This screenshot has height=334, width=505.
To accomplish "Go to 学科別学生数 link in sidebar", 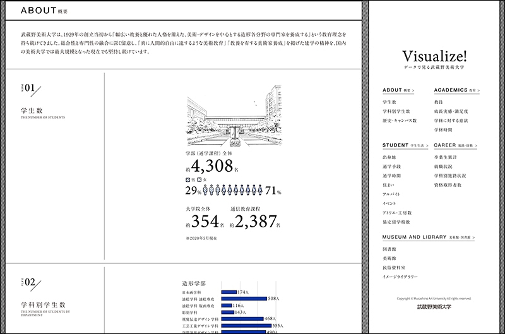I will click(x=396, y=112).
